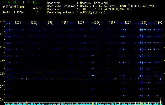Click the tall yellow spike near 1300
165x105 pixels.
(x=161, y=101)
